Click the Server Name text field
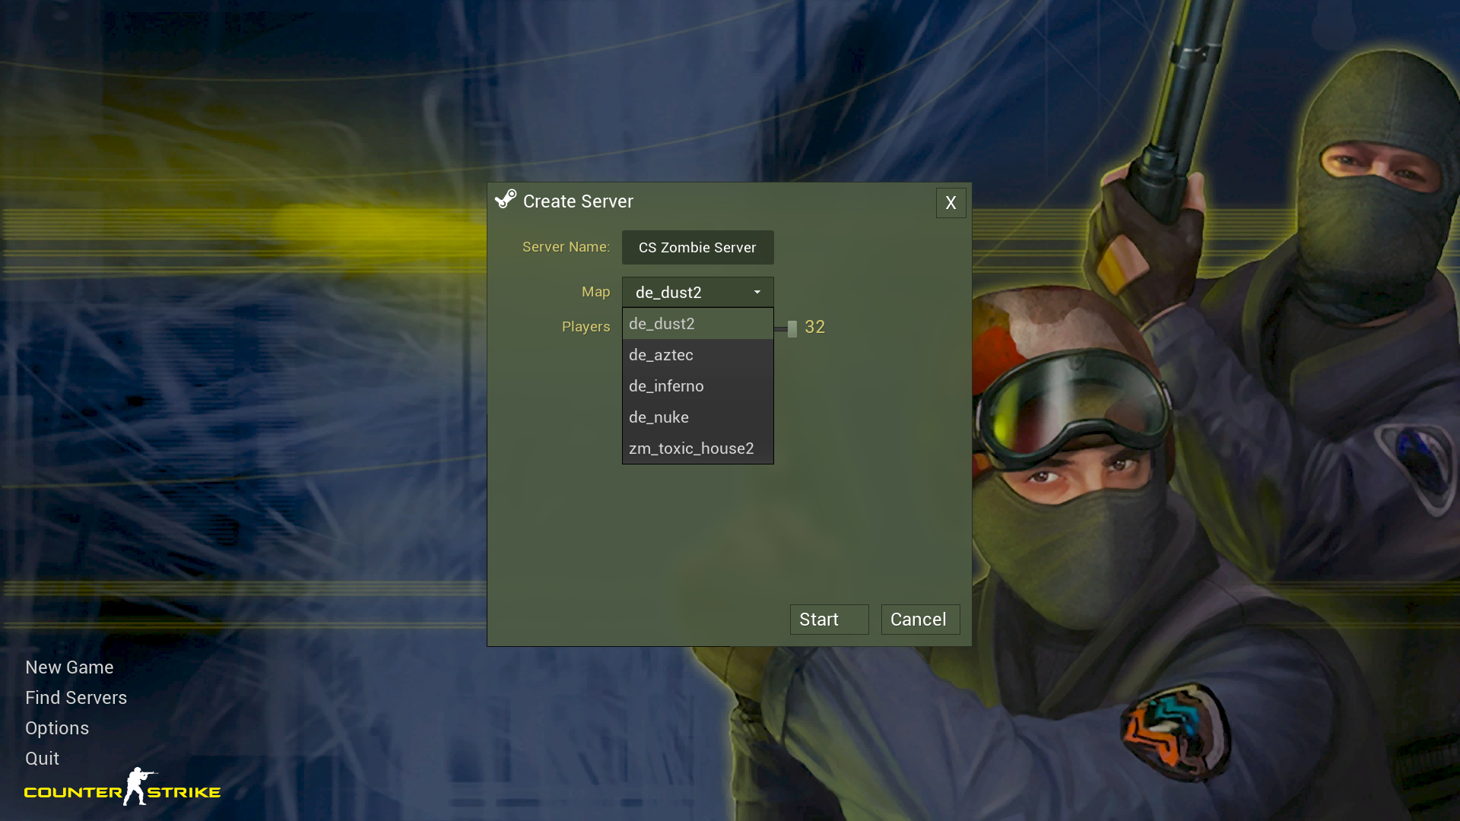 coord(697,248)
